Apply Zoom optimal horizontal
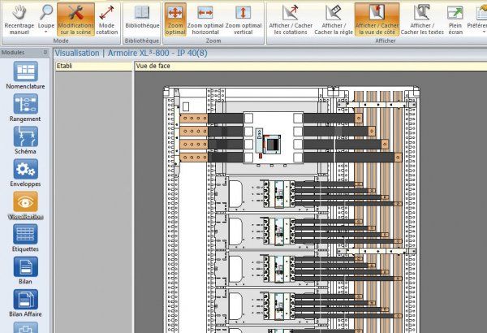487x333 pixels. 205,18
